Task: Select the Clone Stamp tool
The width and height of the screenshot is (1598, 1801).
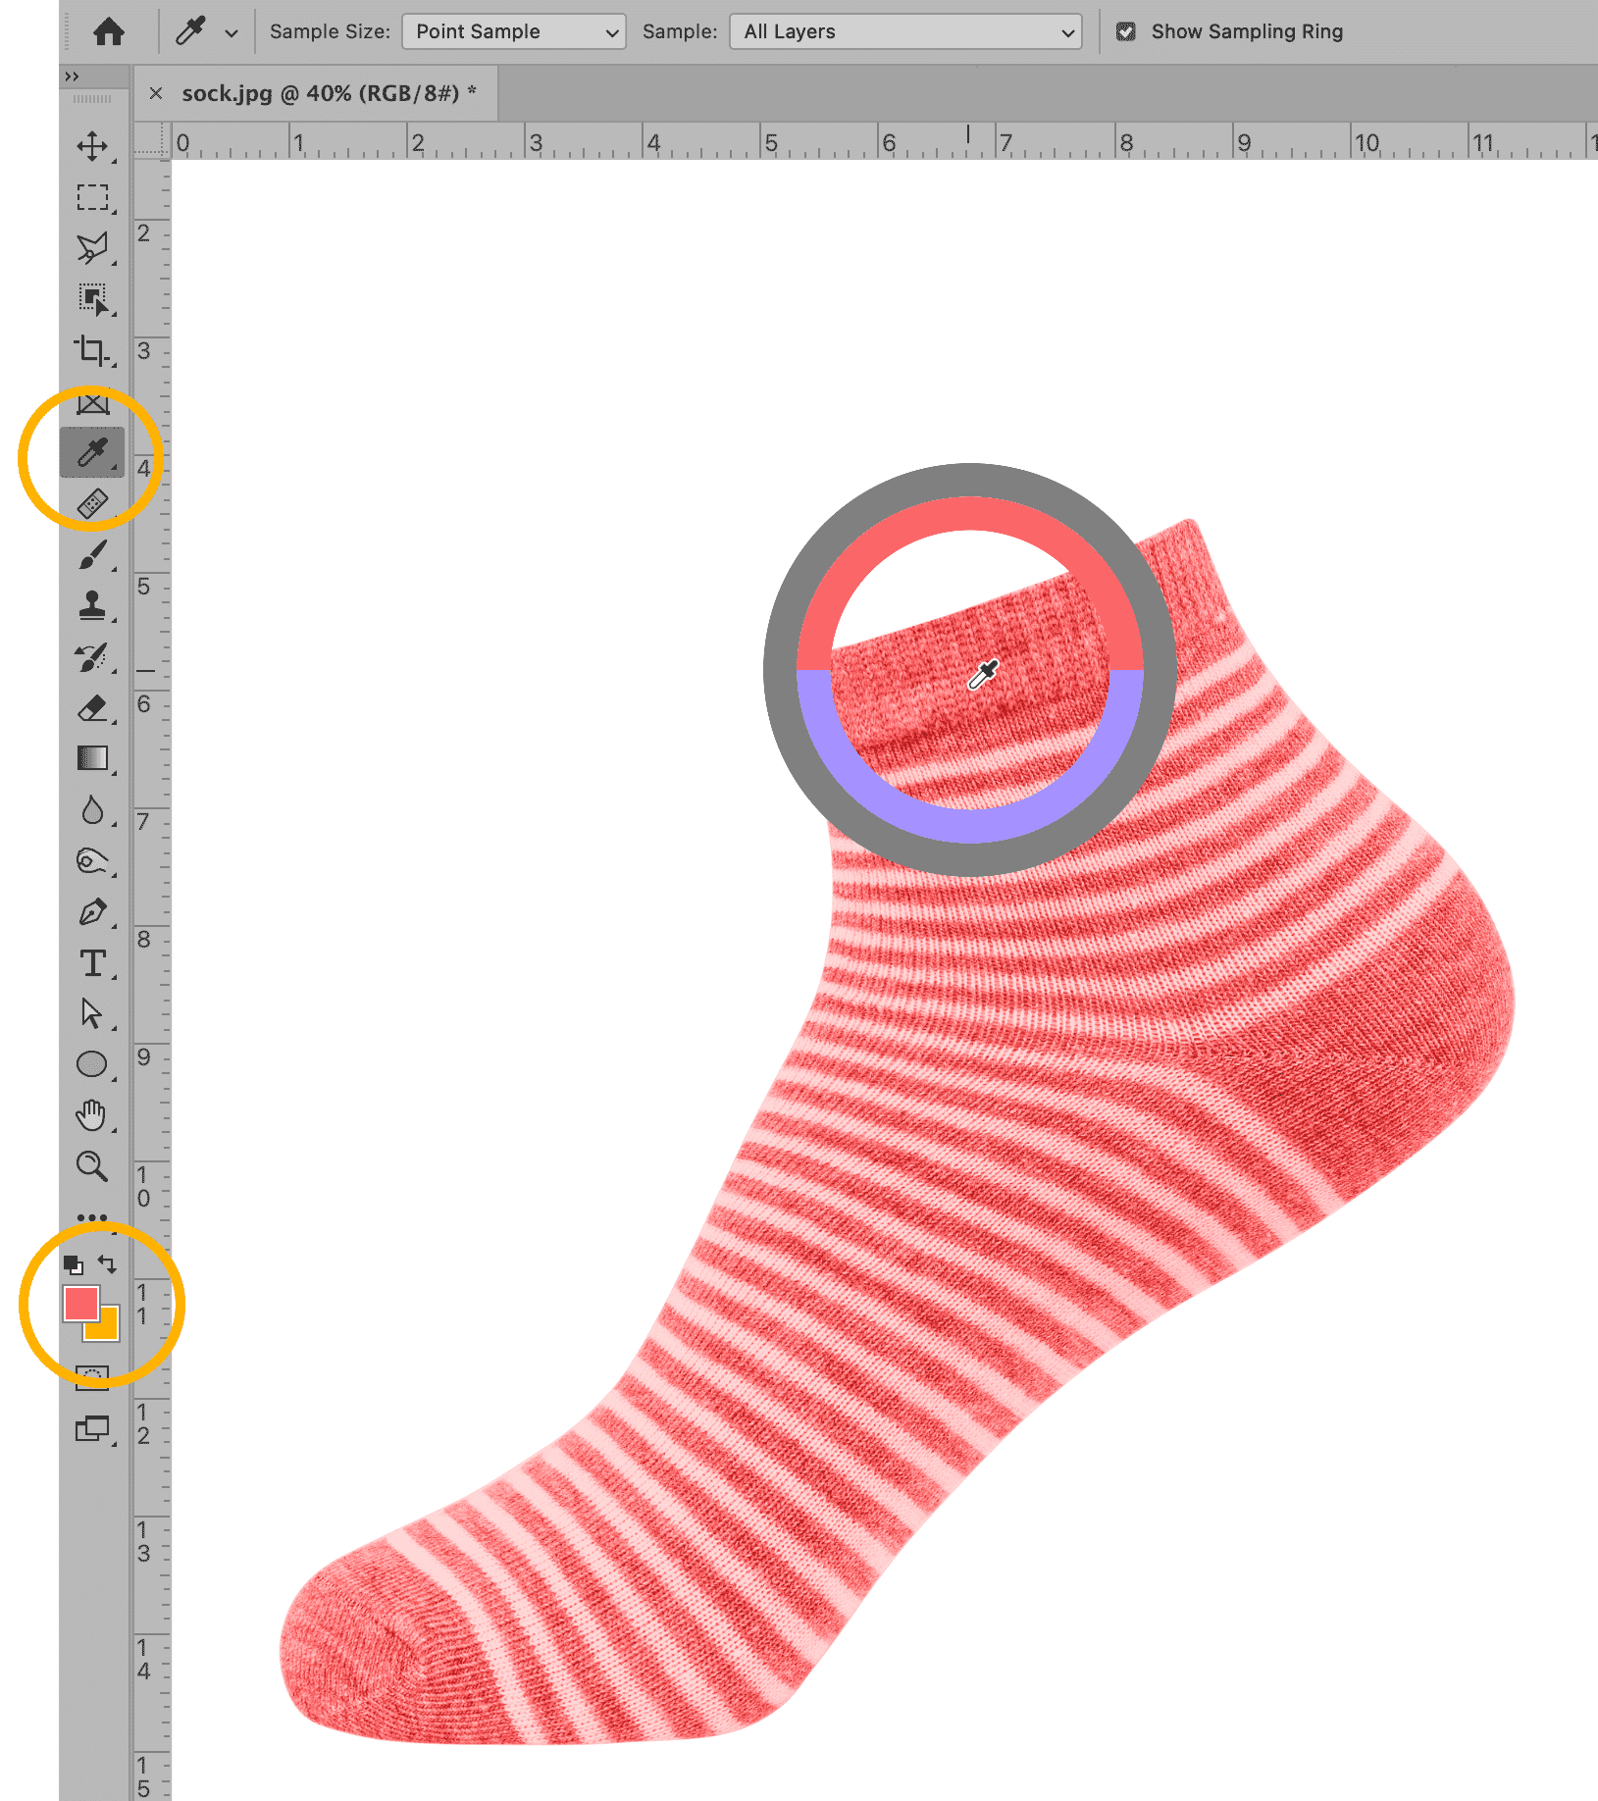Action: [x=92, y=605]
